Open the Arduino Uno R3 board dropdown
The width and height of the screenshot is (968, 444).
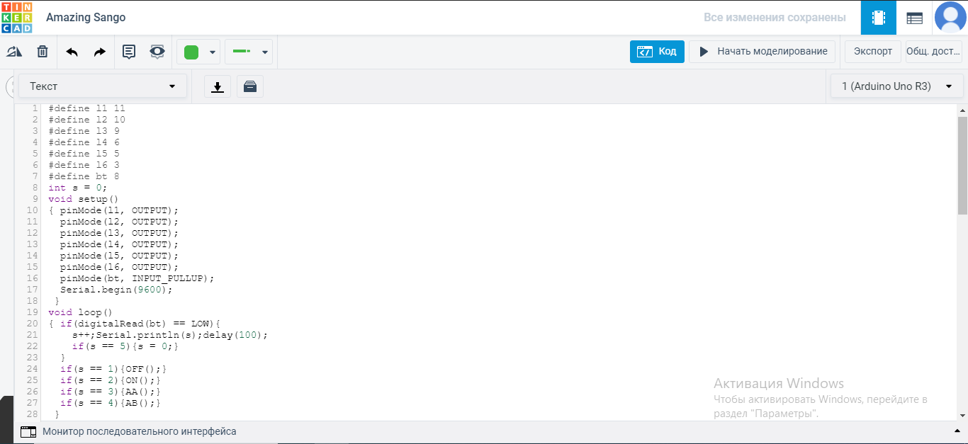click(896, 86)
